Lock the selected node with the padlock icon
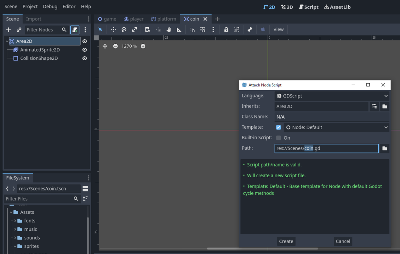Viewport: 400px width, 254px height. click(x=226, y=29)
